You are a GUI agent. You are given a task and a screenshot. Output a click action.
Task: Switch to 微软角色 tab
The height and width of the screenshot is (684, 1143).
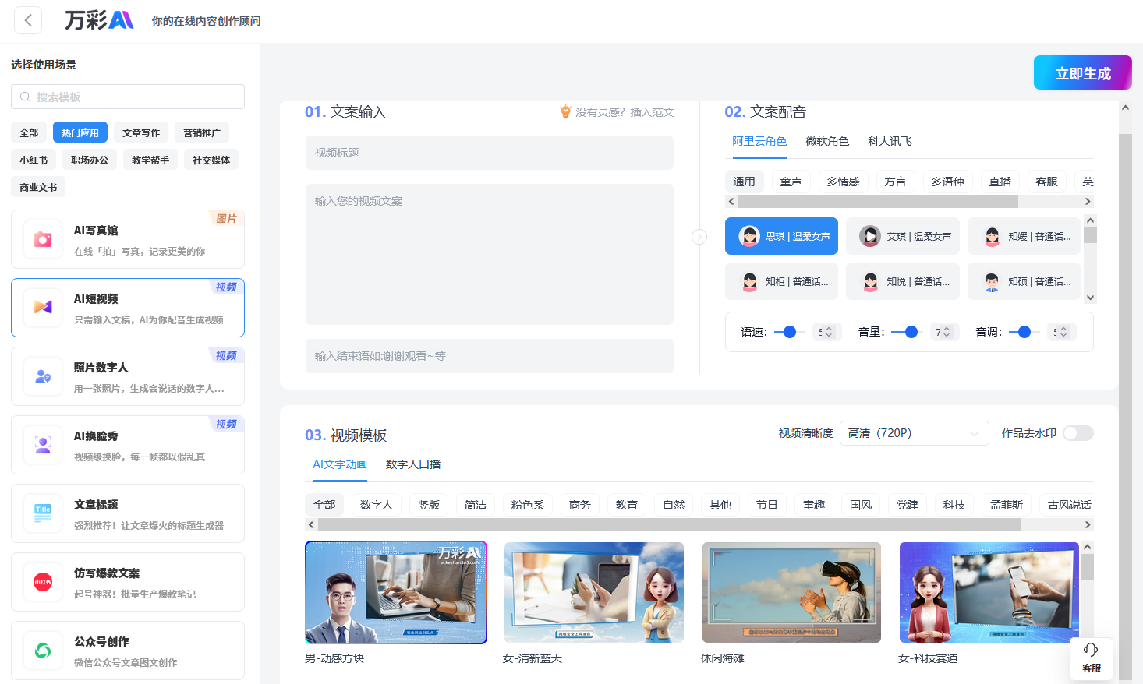(x=827, y=141)
